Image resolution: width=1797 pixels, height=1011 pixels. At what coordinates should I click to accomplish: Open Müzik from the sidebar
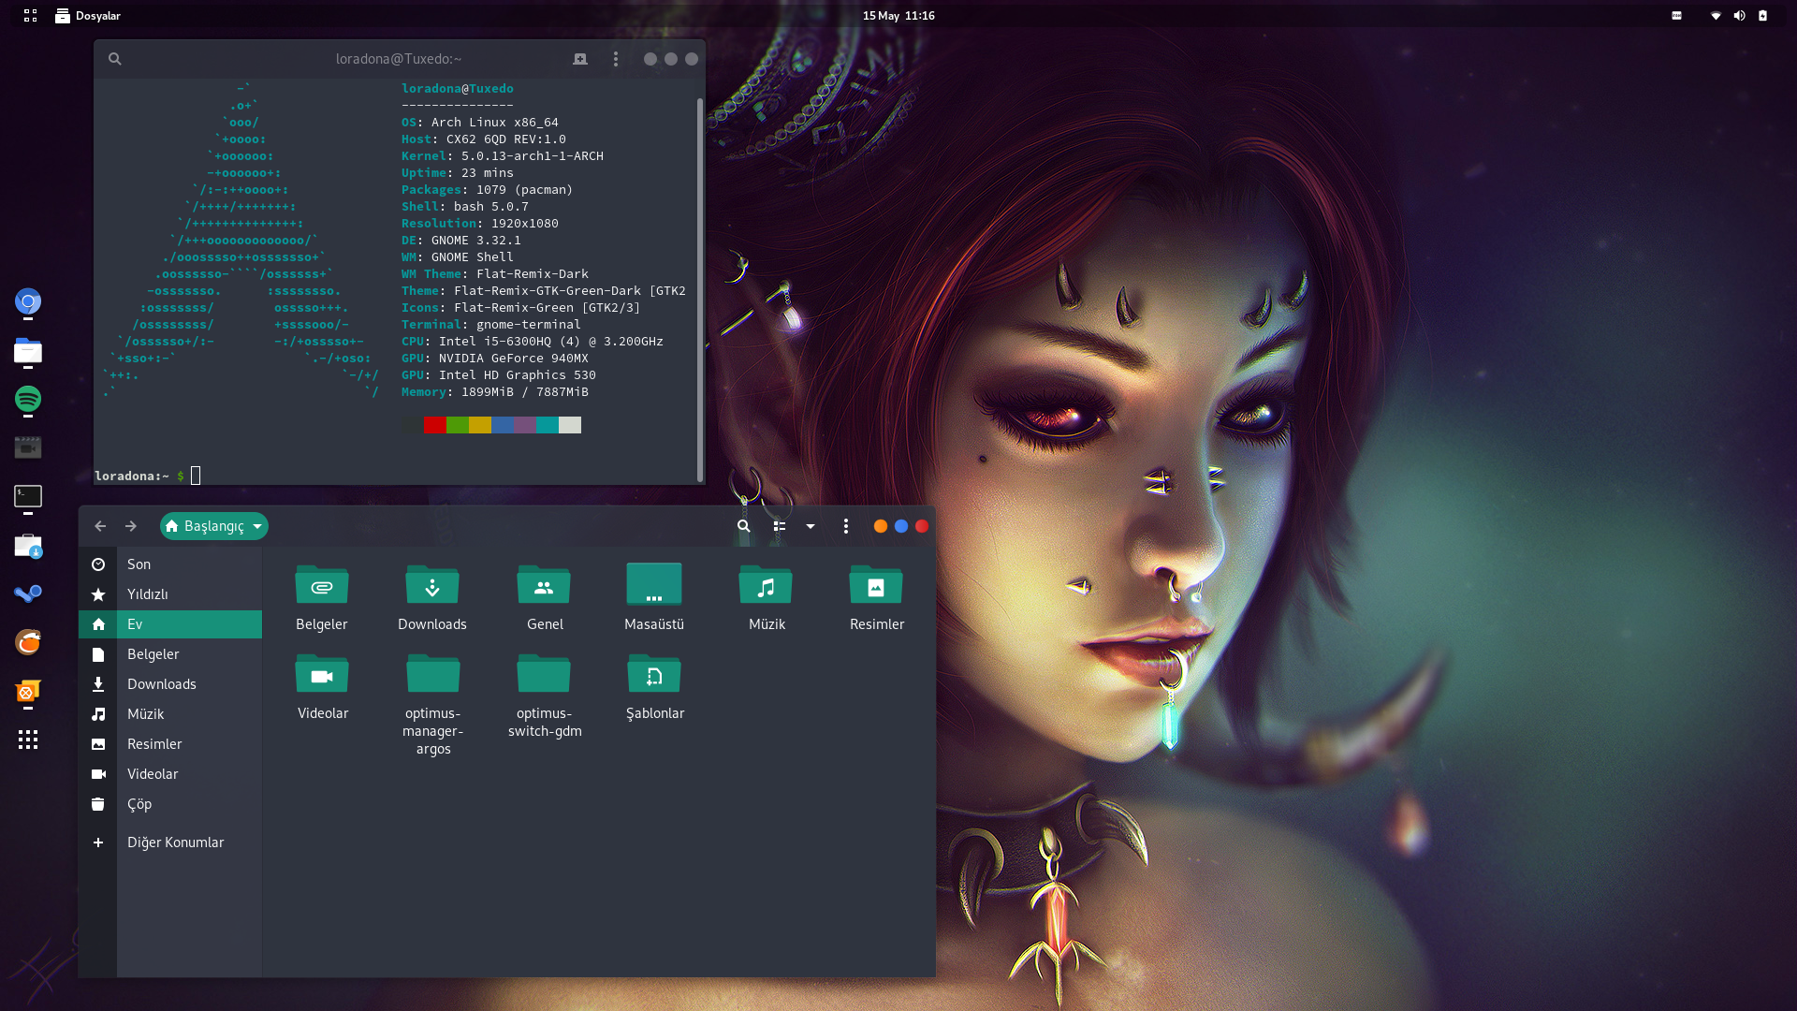pos(170,714)
